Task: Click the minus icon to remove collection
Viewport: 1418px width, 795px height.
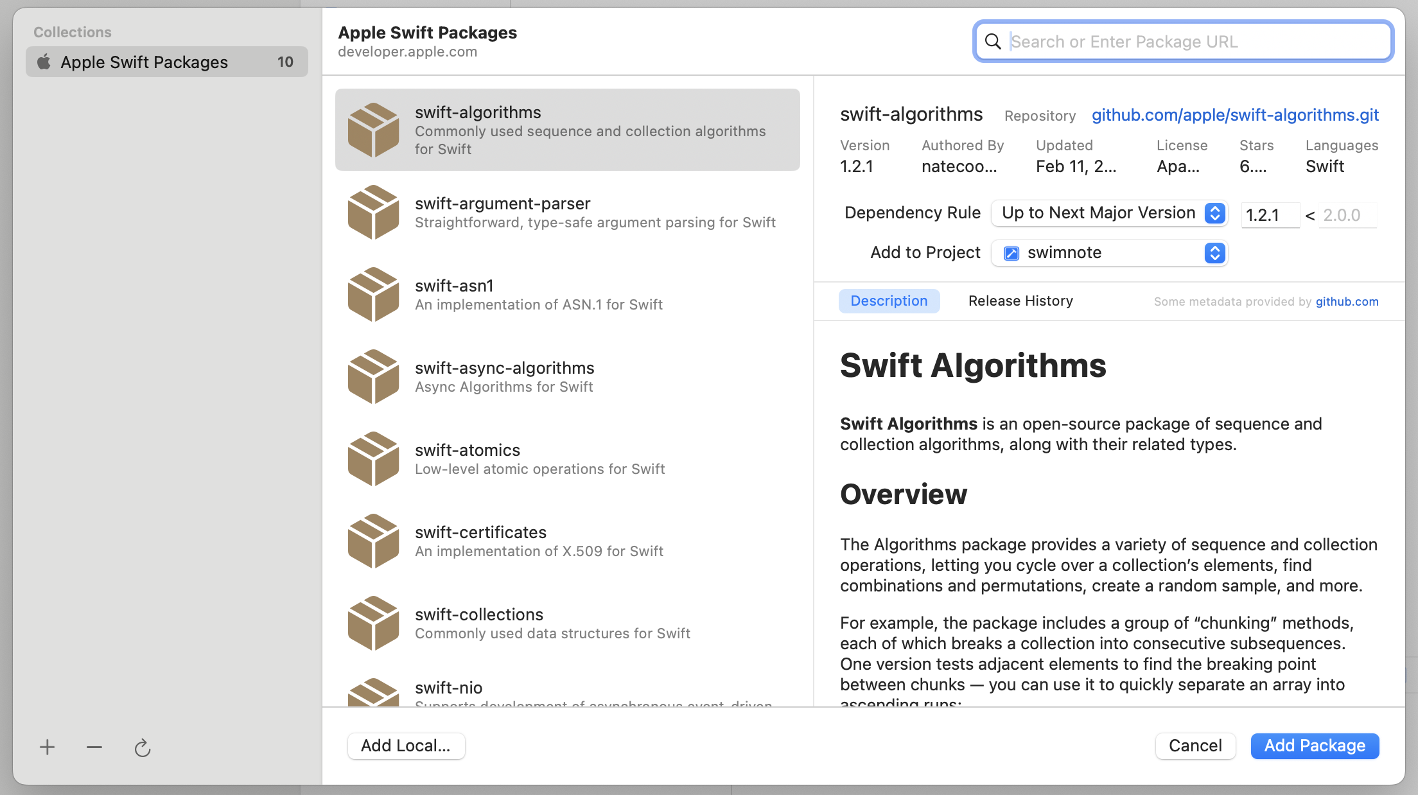Action: coord(94,747)
